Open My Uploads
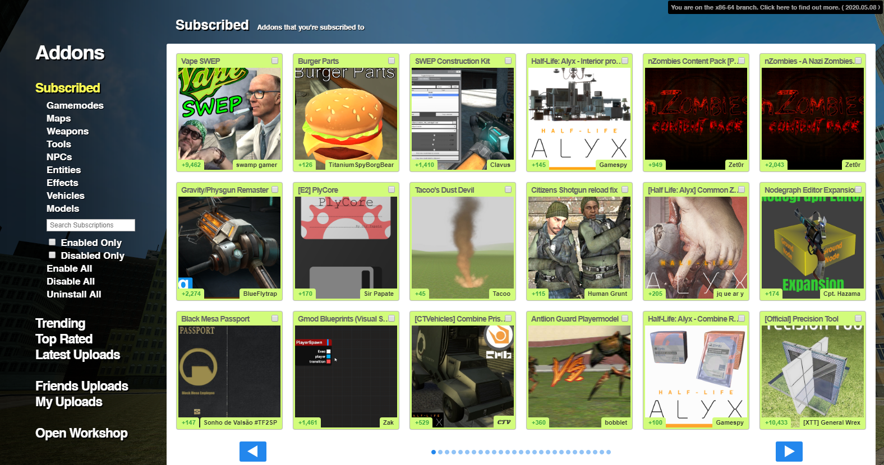This screenshot has height=465, width=884. 69,402
